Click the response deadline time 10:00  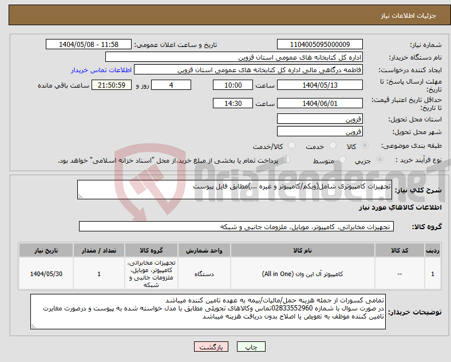pos(233,85)
